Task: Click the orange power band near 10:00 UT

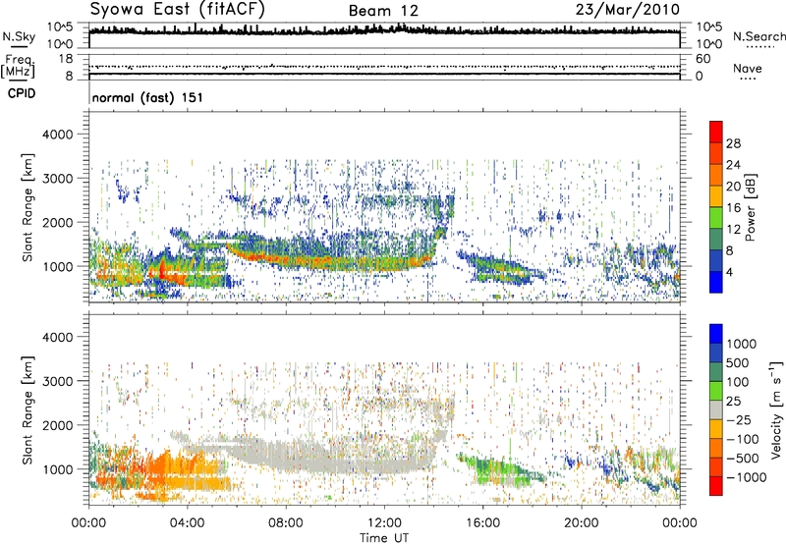Action: (334, 262)
